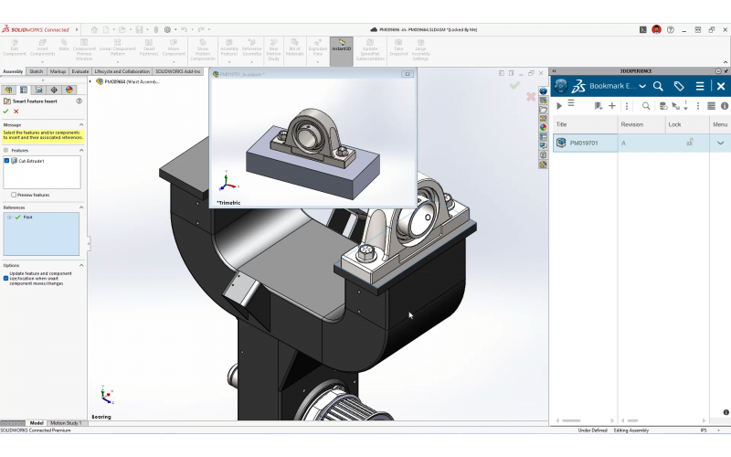Select the PM019701 bookmark row
Image resolution: width=731 pixels, height=457 pixels.
(585, 143)
